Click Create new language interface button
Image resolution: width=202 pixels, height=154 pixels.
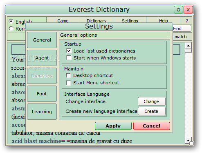pyautogui.click(x=152, y=111)
